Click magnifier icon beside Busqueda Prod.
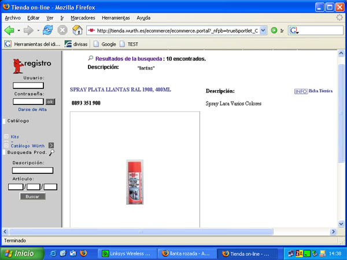The image size is (347, 260). (x=51, y=153)
